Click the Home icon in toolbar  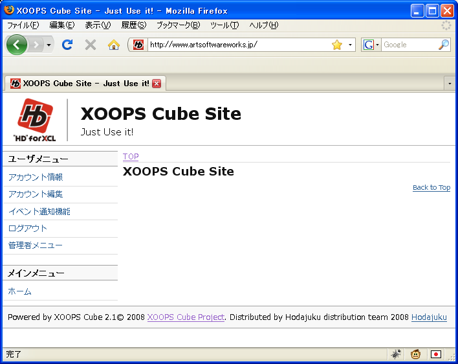click(x=114, y=45)
